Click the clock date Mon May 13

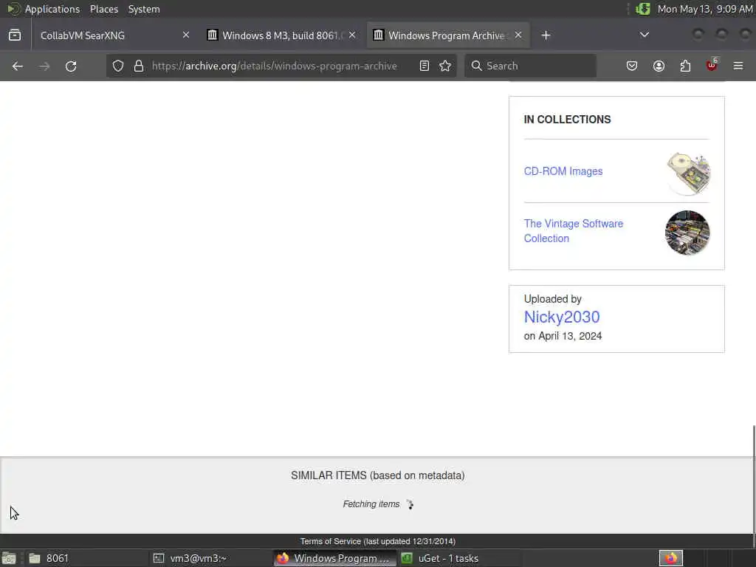coord(705,9)
